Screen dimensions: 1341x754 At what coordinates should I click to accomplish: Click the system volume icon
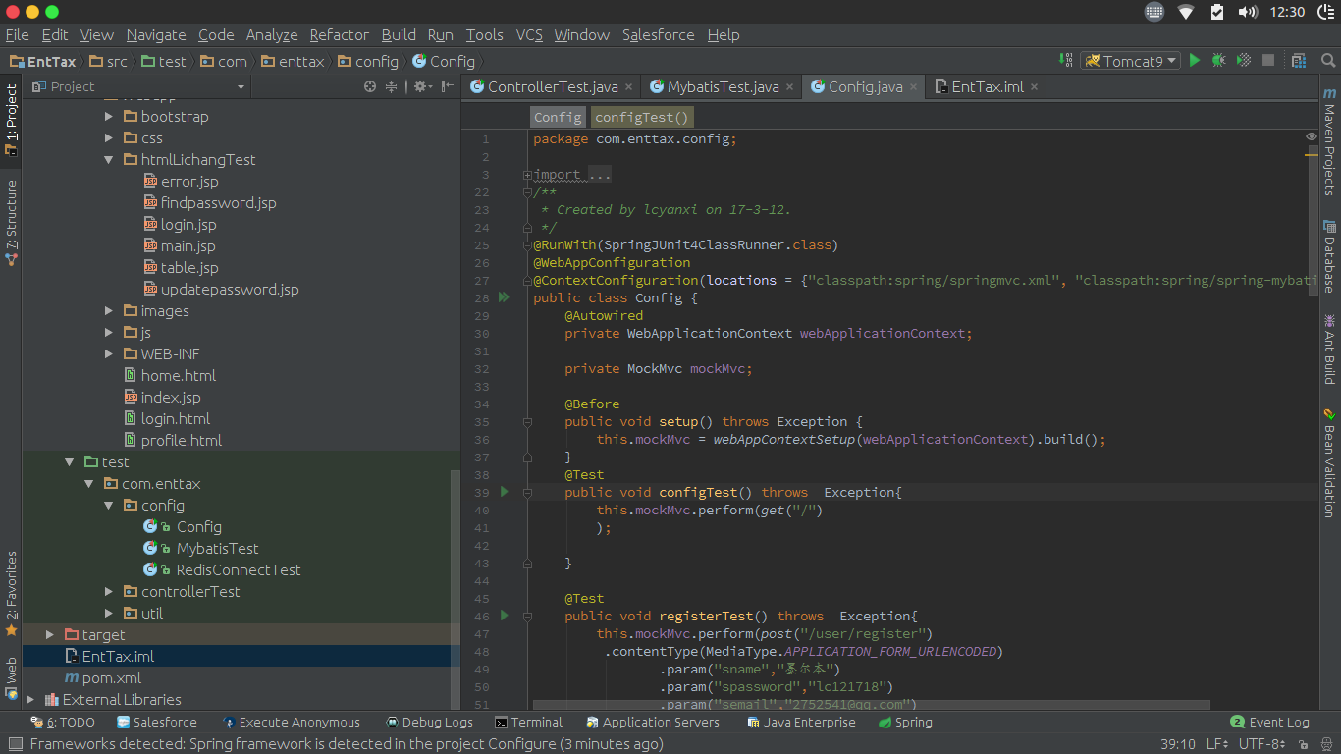pyautogui.click(x=1248, y=12)
